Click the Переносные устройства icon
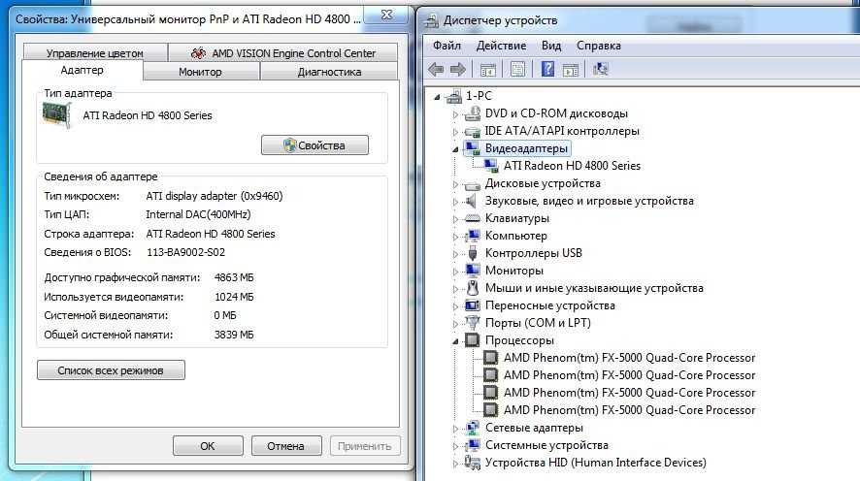The height and width of the screenshot is (481, 860). 472,305
